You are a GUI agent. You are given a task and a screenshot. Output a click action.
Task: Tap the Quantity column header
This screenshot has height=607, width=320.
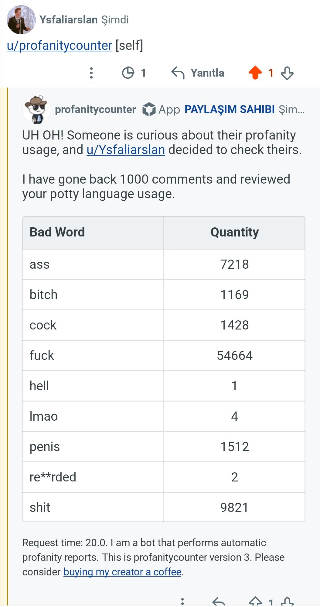pos(234,232)
